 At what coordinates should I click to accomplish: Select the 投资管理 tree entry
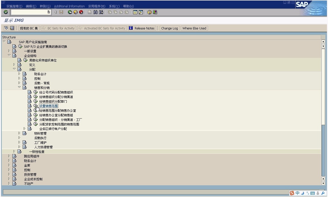[x=30, y=174]
